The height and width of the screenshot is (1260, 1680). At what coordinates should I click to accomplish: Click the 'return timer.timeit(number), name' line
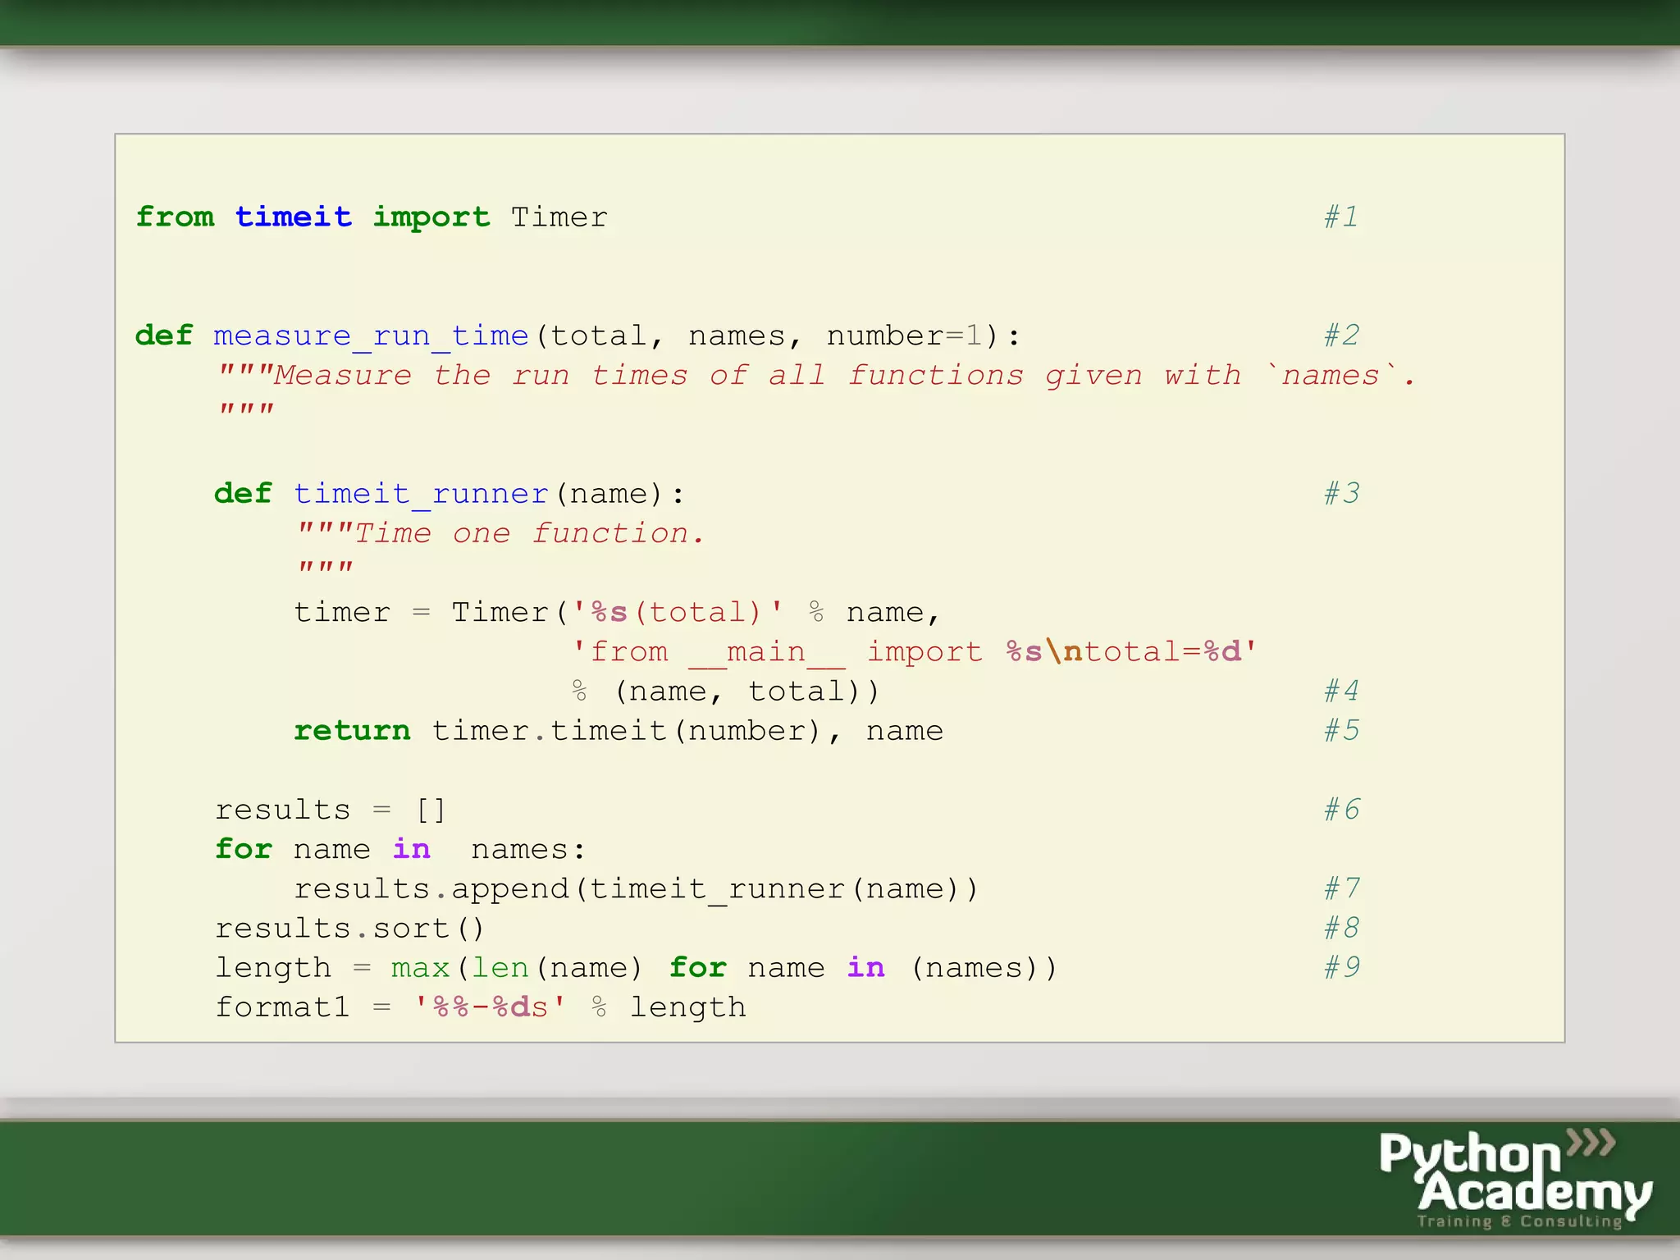pyautogui.click(x=619, y=731)
